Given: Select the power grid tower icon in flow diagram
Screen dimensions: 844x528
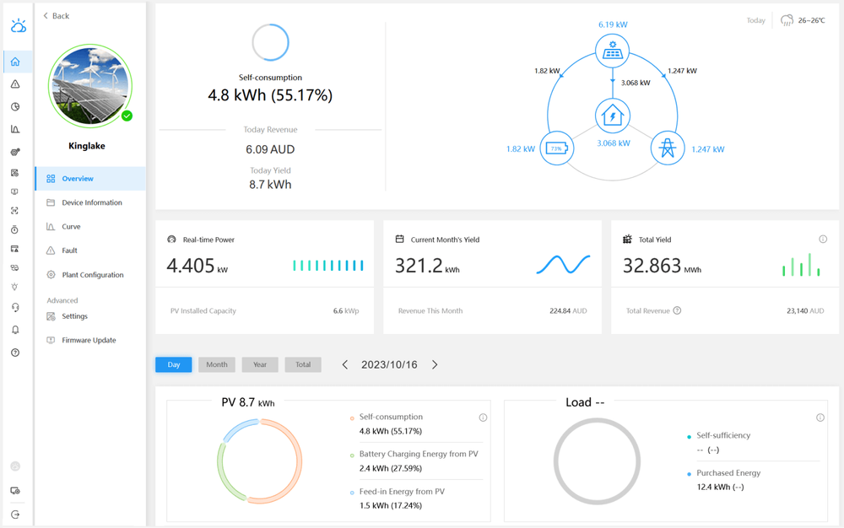Looking at the screenshot, I should (667, 148).
